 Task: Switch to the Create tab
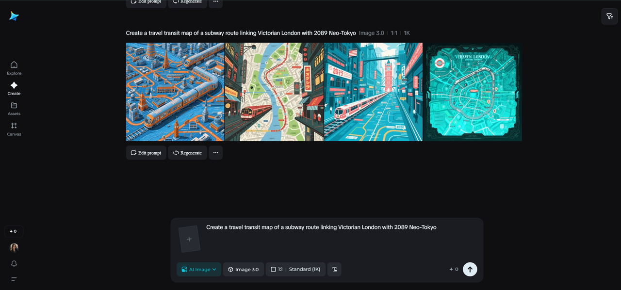[x=14, y=88]
